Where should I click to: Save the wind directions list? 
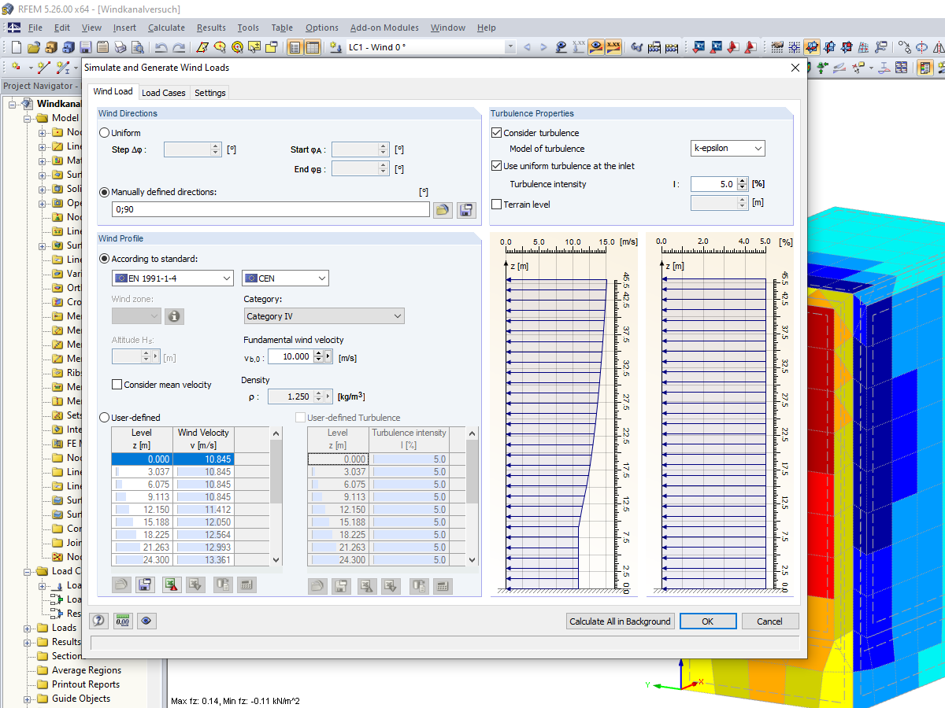465,210
